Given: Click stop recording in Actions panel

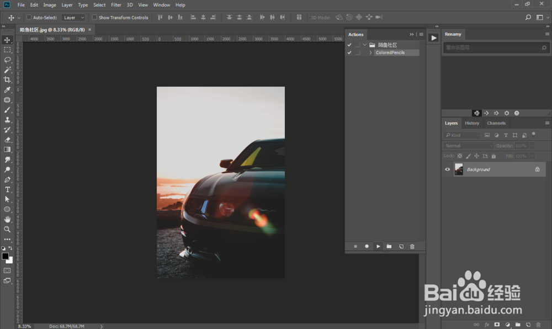Looking at the screenshot, I should 355,246.
